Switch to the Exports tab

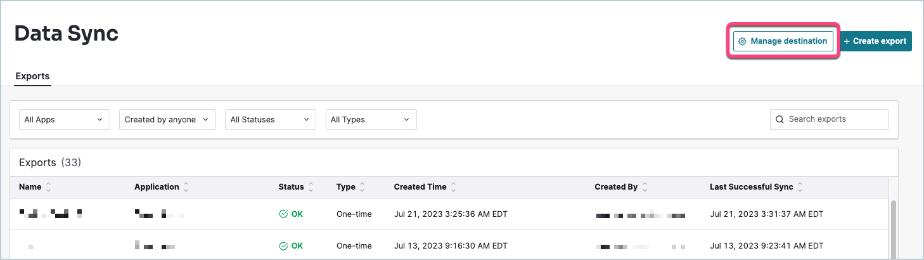(x=32, y=76)
